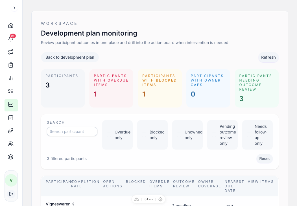This screenshot has height=206, width=297.
Task: Click the Blocked column header
Action: (x=136, y=181)
